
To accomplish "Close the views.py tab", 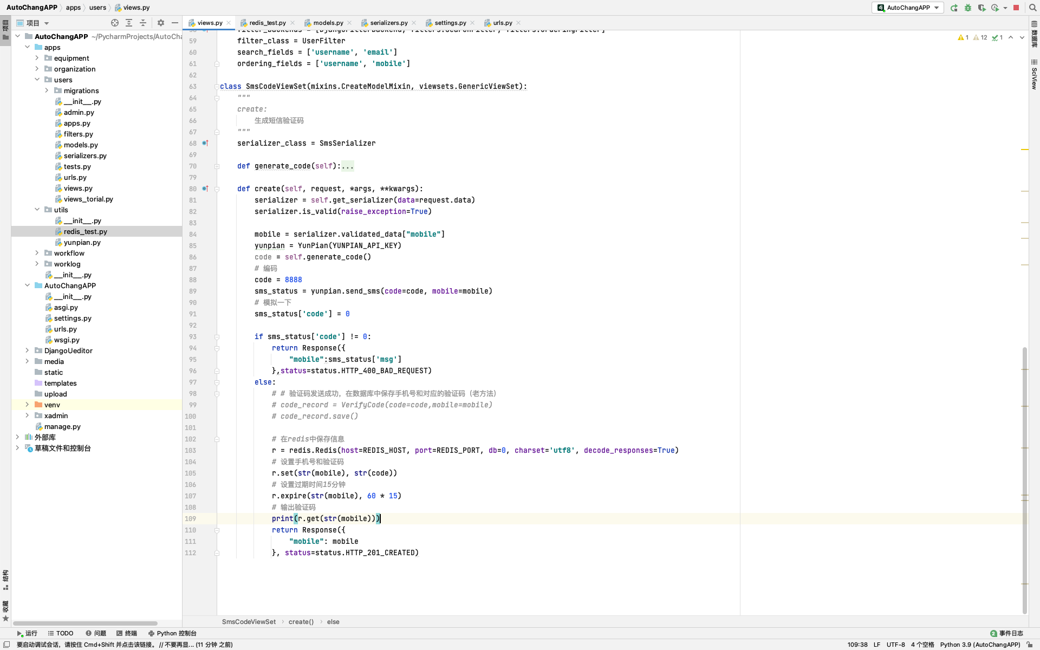I will (x=229, y=23).
